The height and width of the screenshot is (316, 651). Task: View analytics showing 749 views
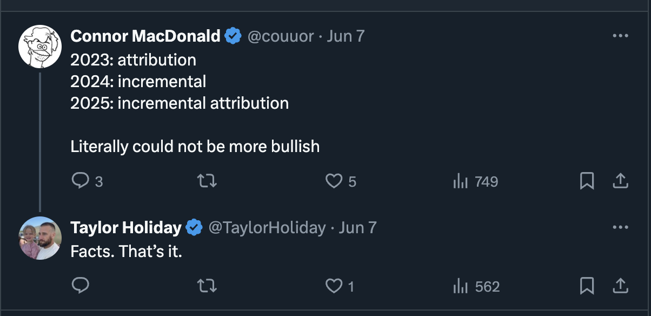click(x=475, y=182)
